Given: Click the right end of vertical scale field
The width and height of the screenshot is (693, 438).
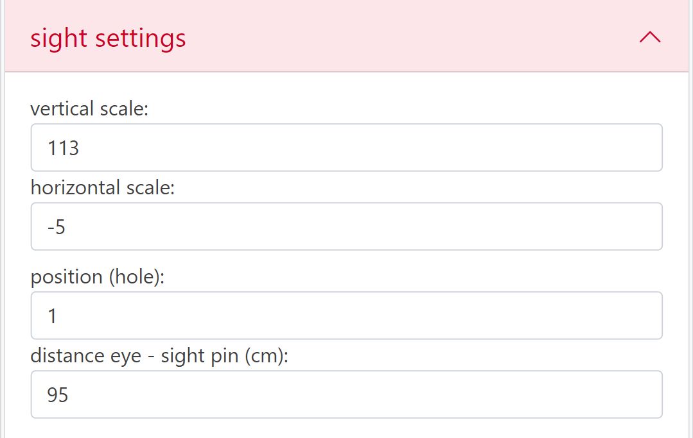Looking at the screenshot, I should point(642,147).
